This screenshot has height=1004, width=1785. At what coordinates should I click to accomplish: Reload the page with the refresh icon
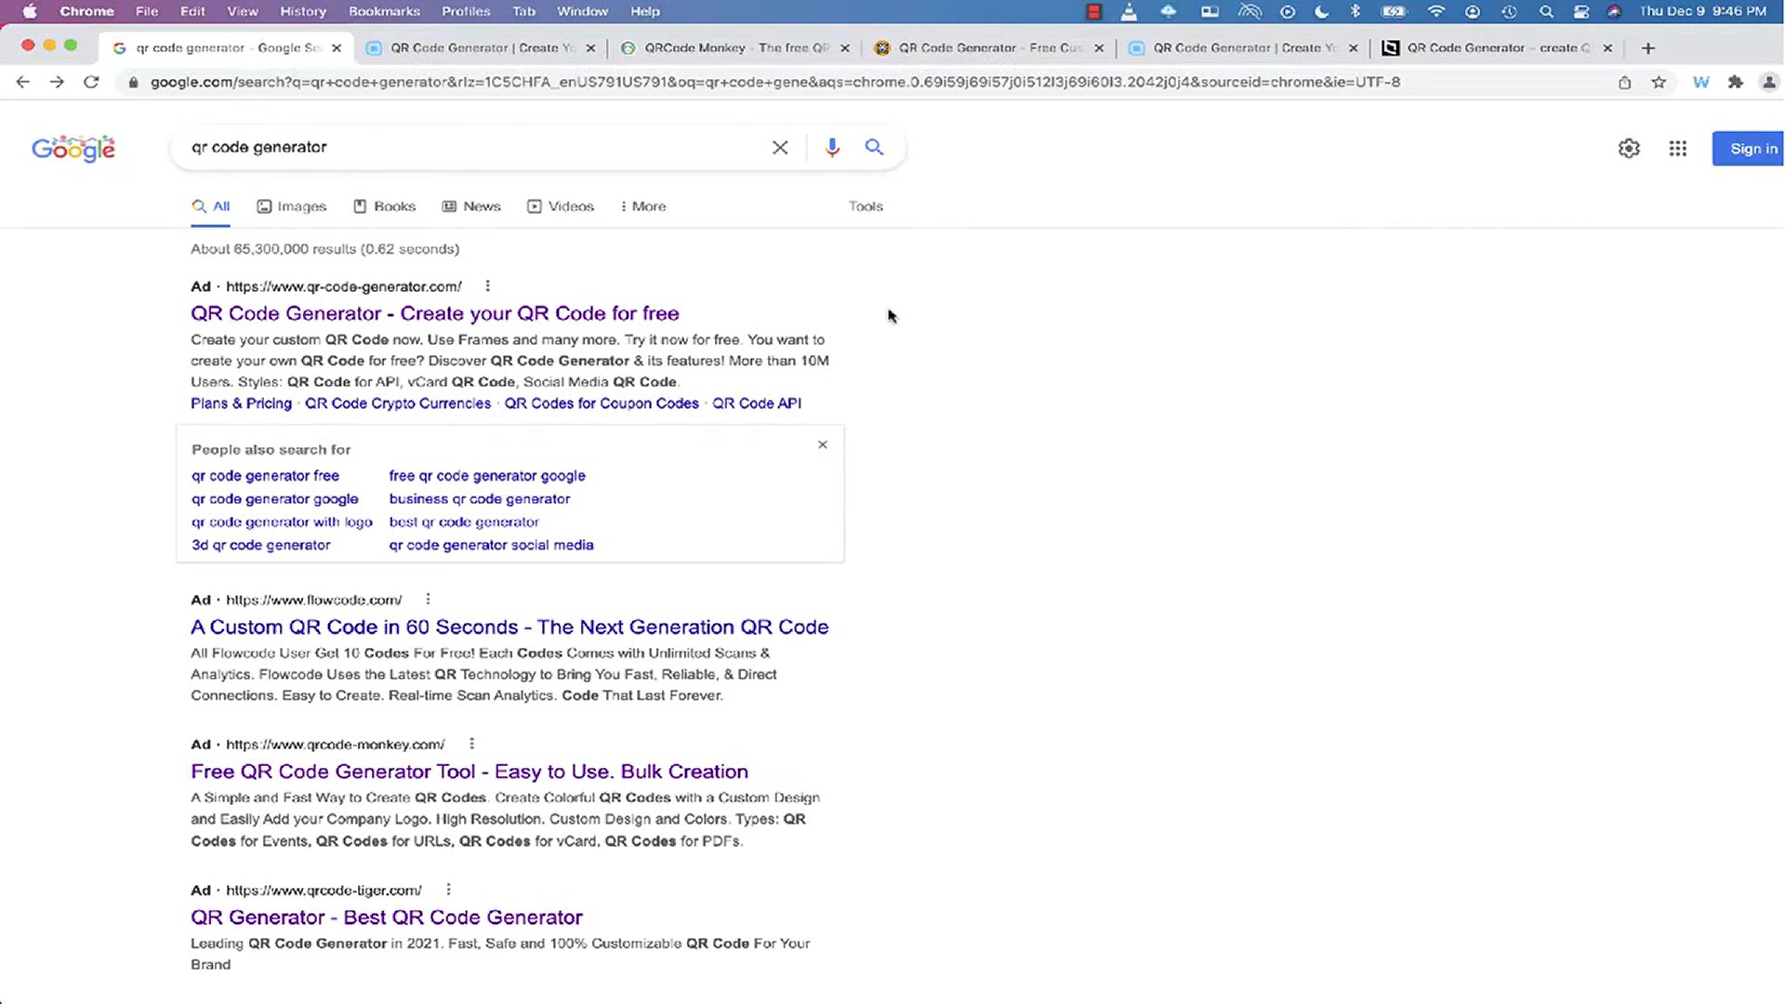[91, 82]
